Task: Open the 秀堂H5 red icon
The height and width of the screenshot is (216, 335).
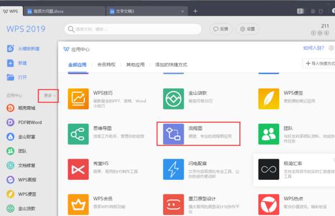Action: tap(78, 170)
